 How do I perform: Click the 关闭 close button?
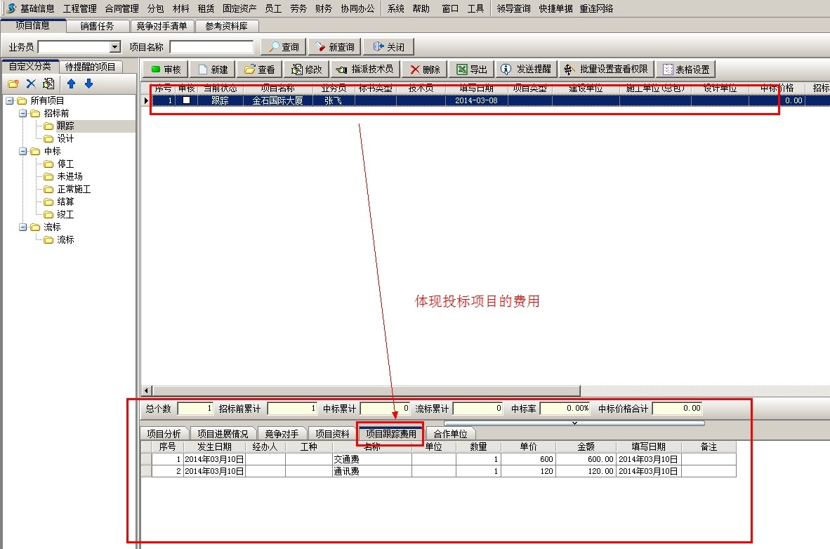388,47
